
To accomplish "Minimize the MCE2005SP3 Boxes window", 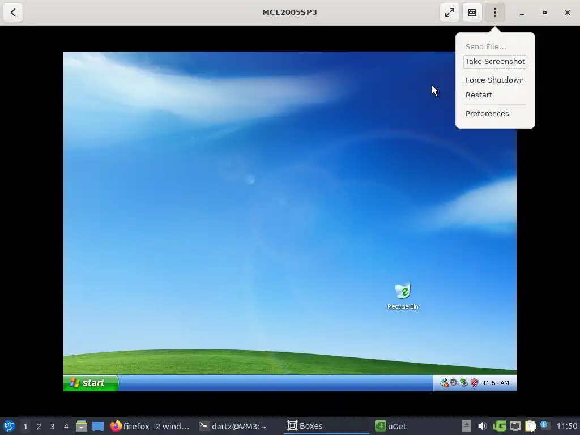I will (522, 12).
